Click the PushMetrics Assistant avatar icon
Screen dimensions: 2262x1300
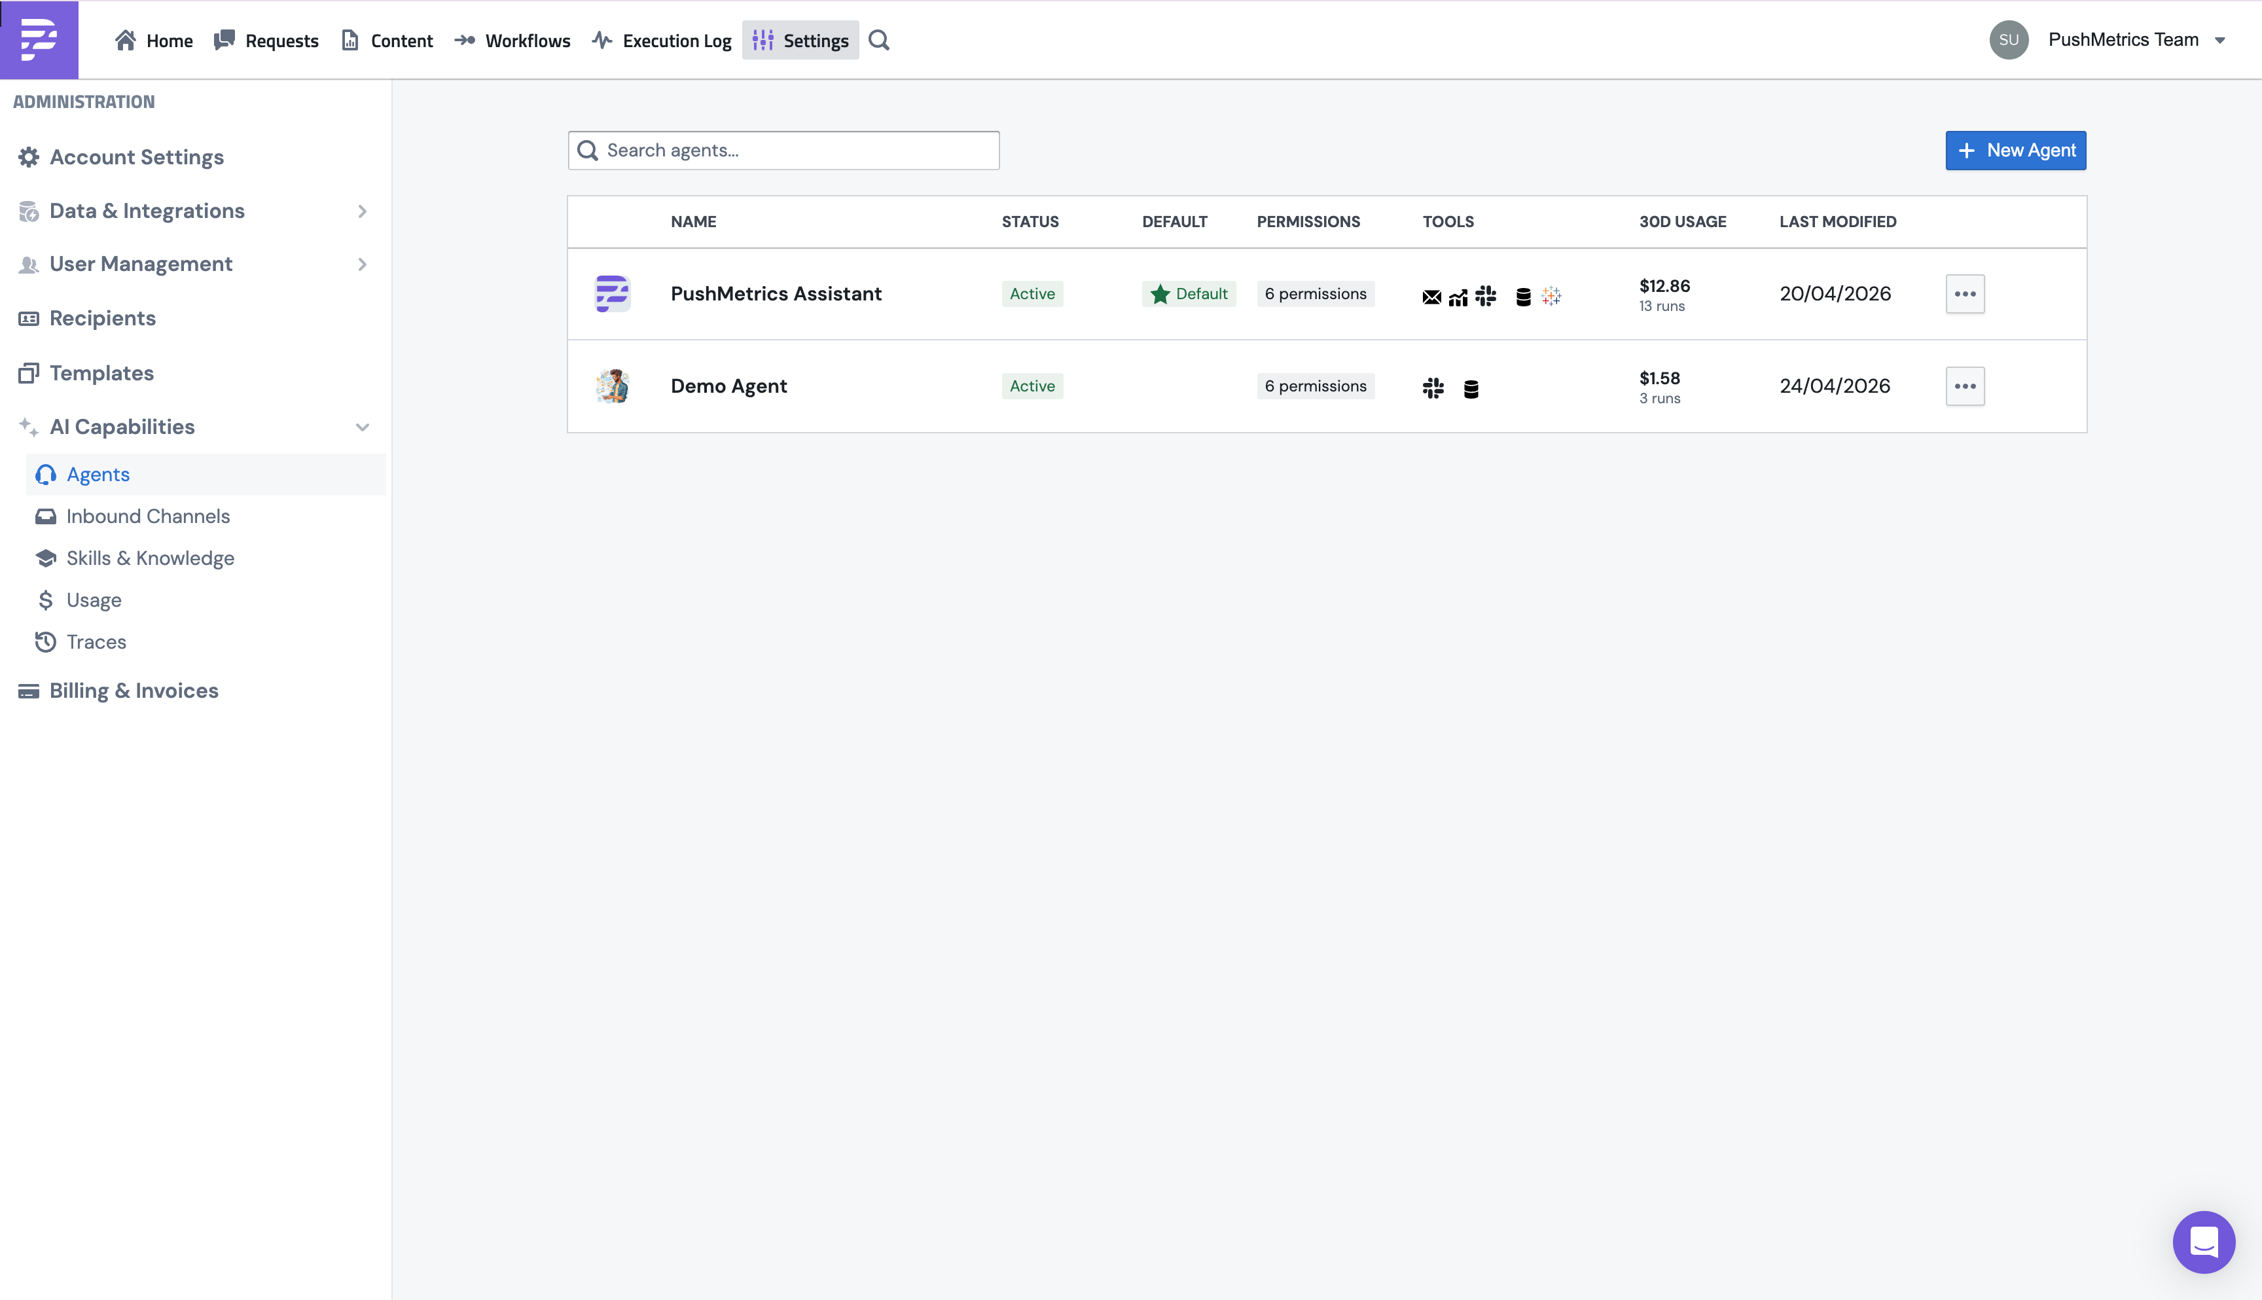click(613, 294)
